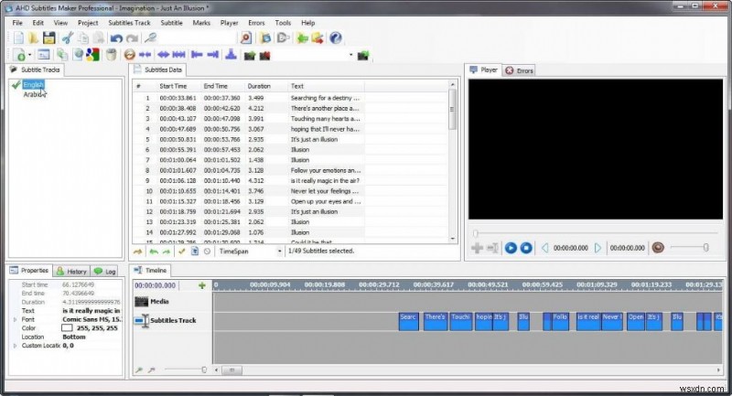Add timeline mark with green plus
This screenshot has width=732, height=396.
coord(202,285)
